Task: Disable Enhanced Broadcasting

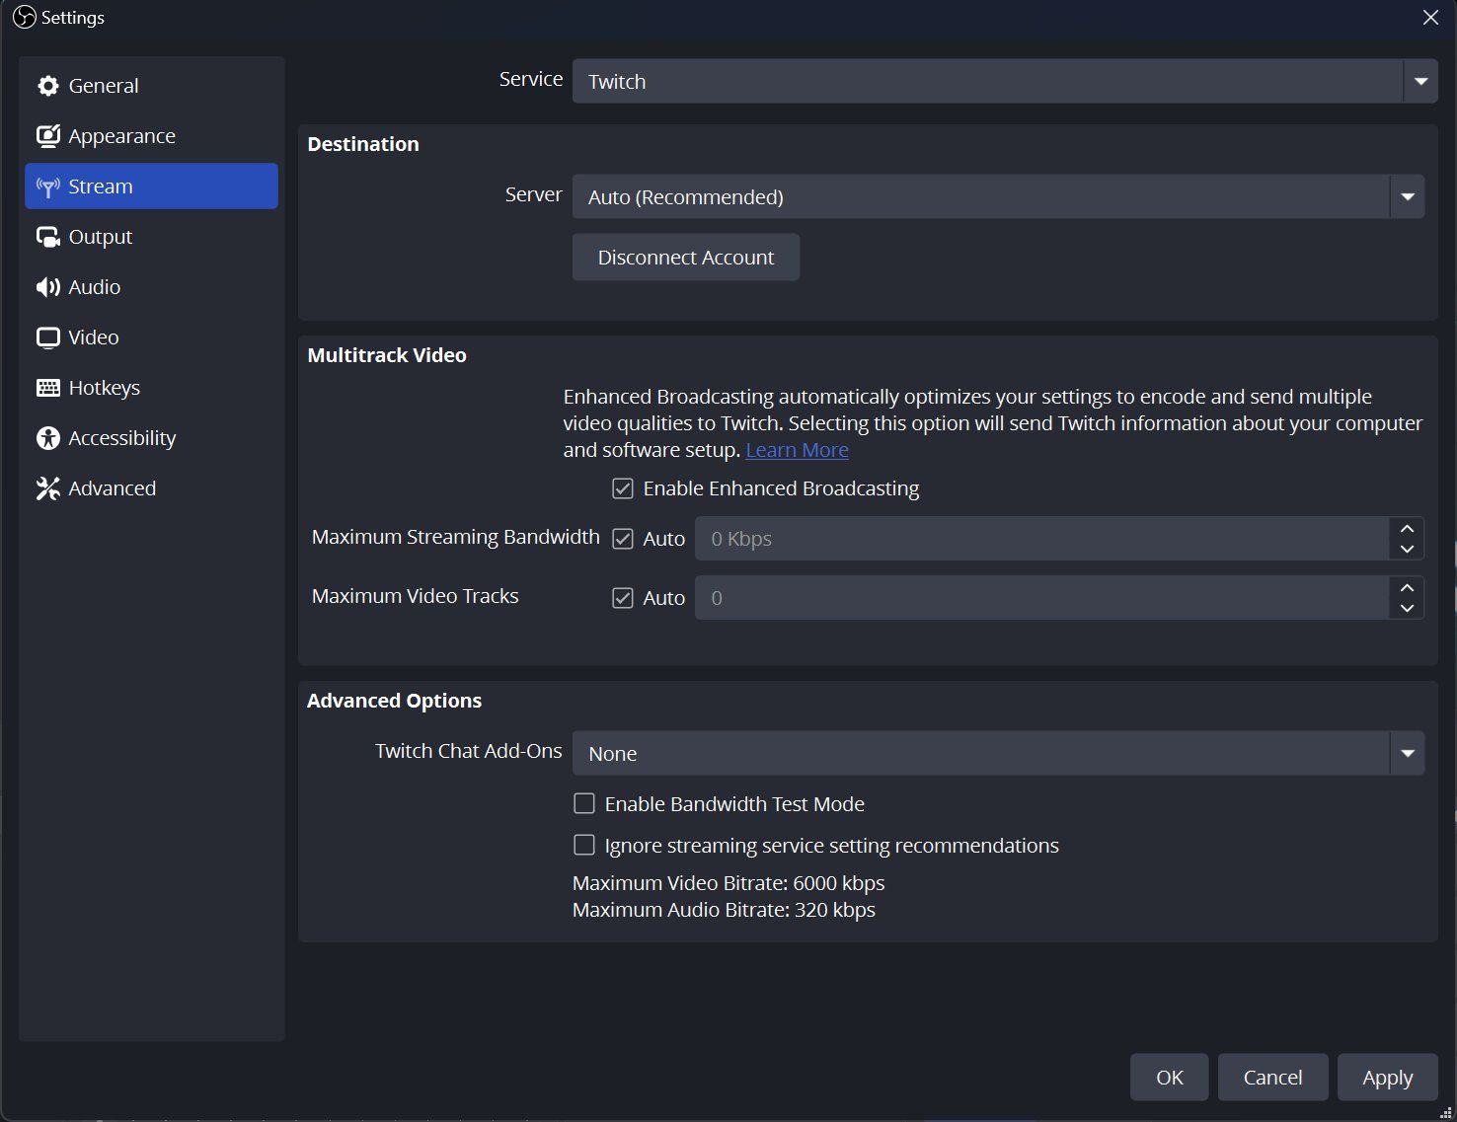Action: click(622, 487)
